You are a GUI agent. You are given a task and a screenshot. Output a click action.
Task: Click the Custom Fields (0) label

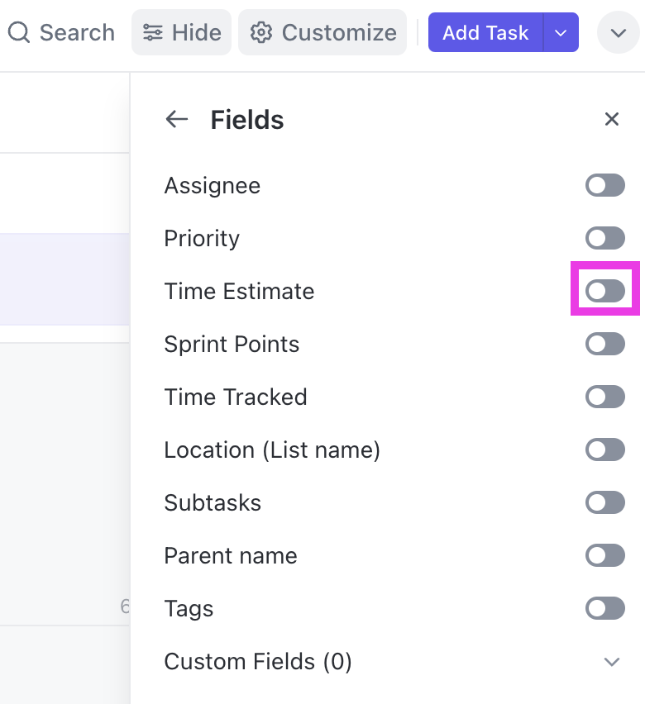[x=258, y=662]
